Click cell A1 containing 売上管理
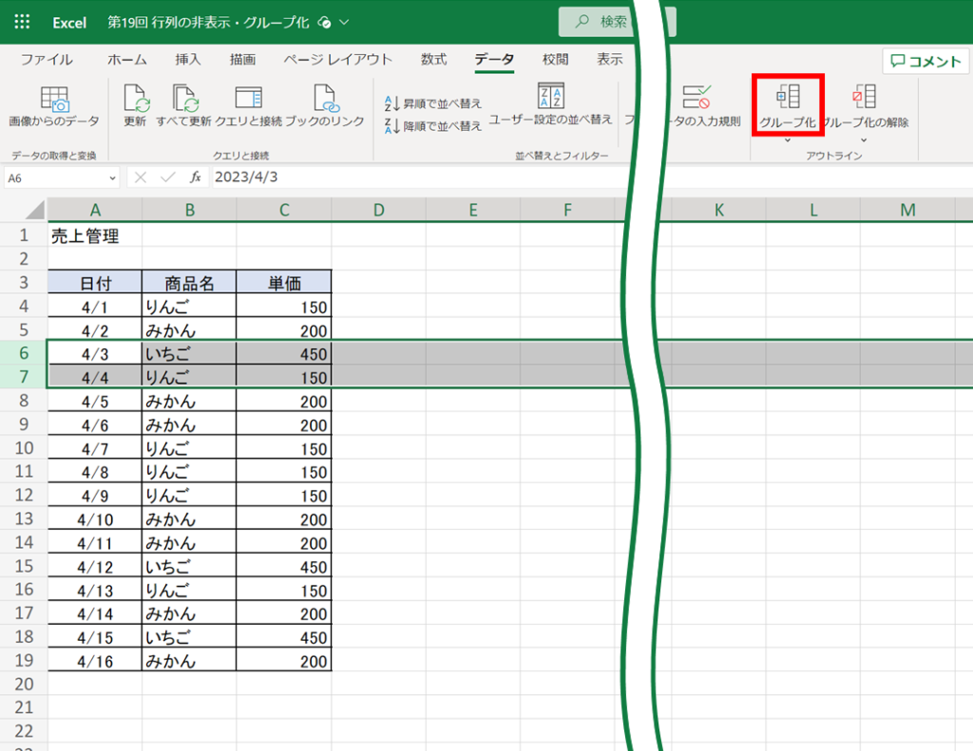Screen dimensions: 973x751 point(95,235)
